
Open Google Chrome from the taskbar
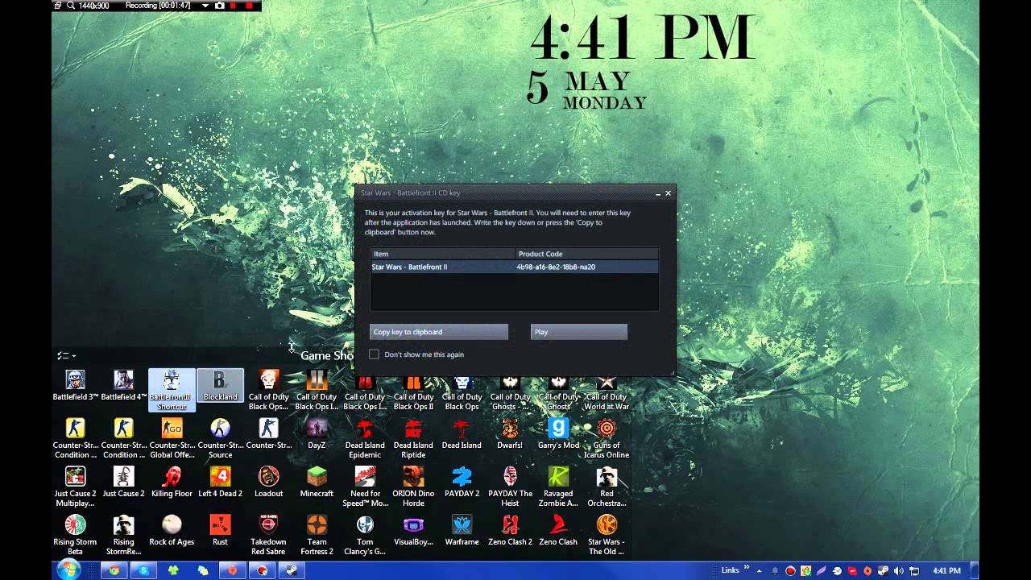[114, 570]
